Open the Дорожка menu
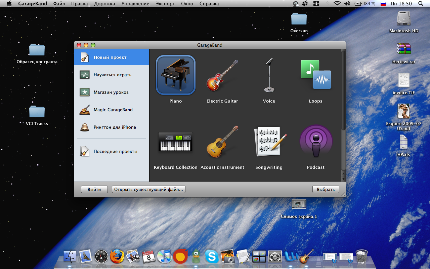 point(104,4)
